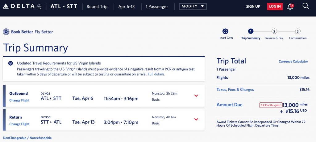Click the LOG IN button
This screenshot has height=142, width=316.
click(275, 6)
